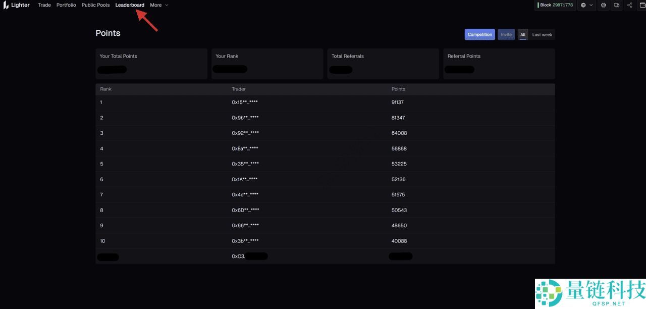
Task: Expand the More menu
Action: [x=159, y=5]
